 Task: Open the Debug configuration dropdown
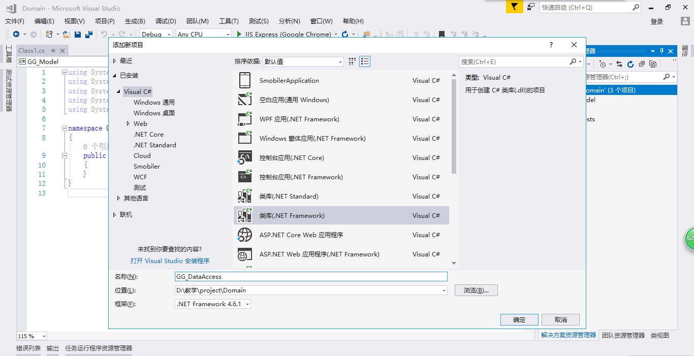[157, 34]
